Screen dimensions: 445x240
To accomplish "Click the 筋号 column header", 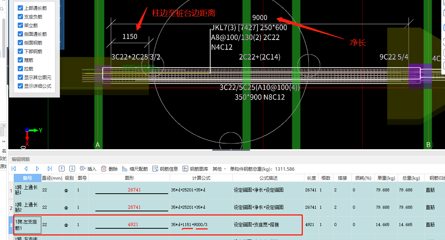I will (x=28, y=178).
